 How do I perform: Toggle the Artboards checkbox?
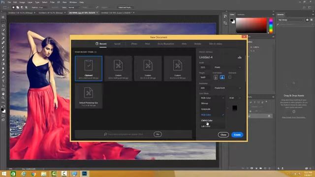(x=230, y=77)
